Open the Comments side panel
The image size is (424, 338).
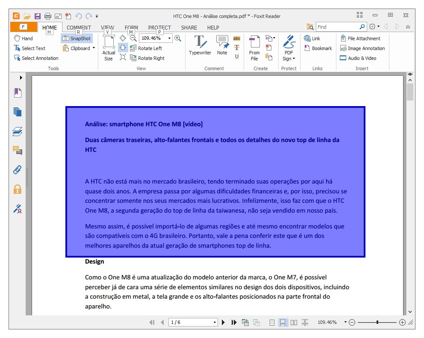tap(18, 150)
